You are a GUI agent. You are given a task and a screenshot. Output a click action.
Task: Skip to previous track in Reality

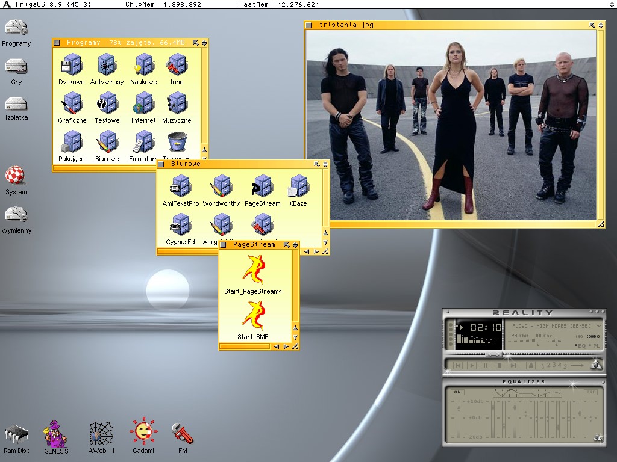[458, 365]
